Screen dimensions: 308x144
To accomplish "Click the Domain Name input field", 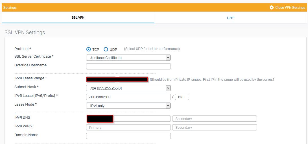I will click(128, 136).
